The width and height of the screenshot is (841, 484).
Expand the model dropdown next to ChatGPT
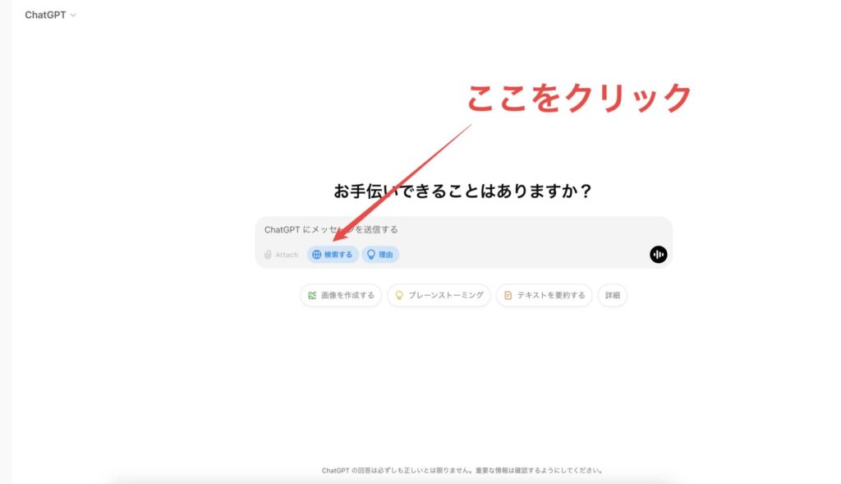(x=72, y=14)
